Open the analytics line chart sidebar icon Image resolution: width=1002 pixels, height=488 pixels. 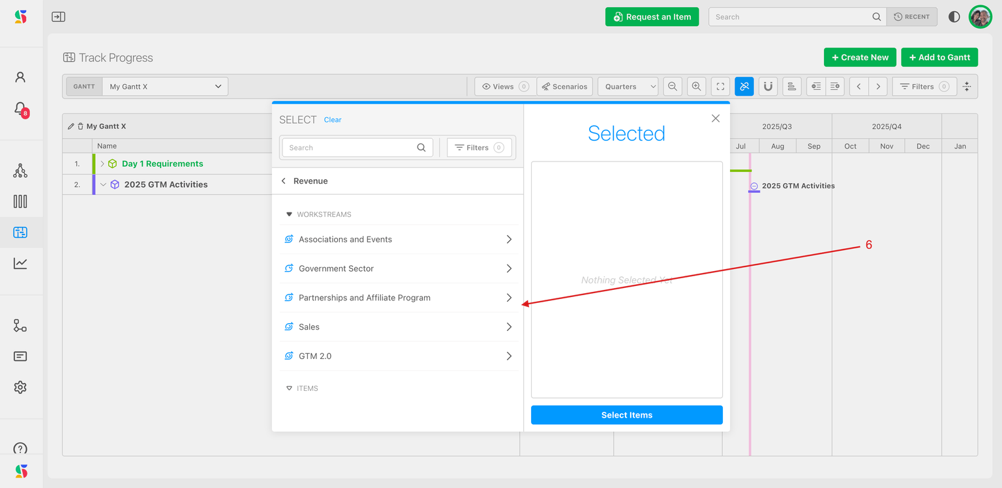coord(20,263)
